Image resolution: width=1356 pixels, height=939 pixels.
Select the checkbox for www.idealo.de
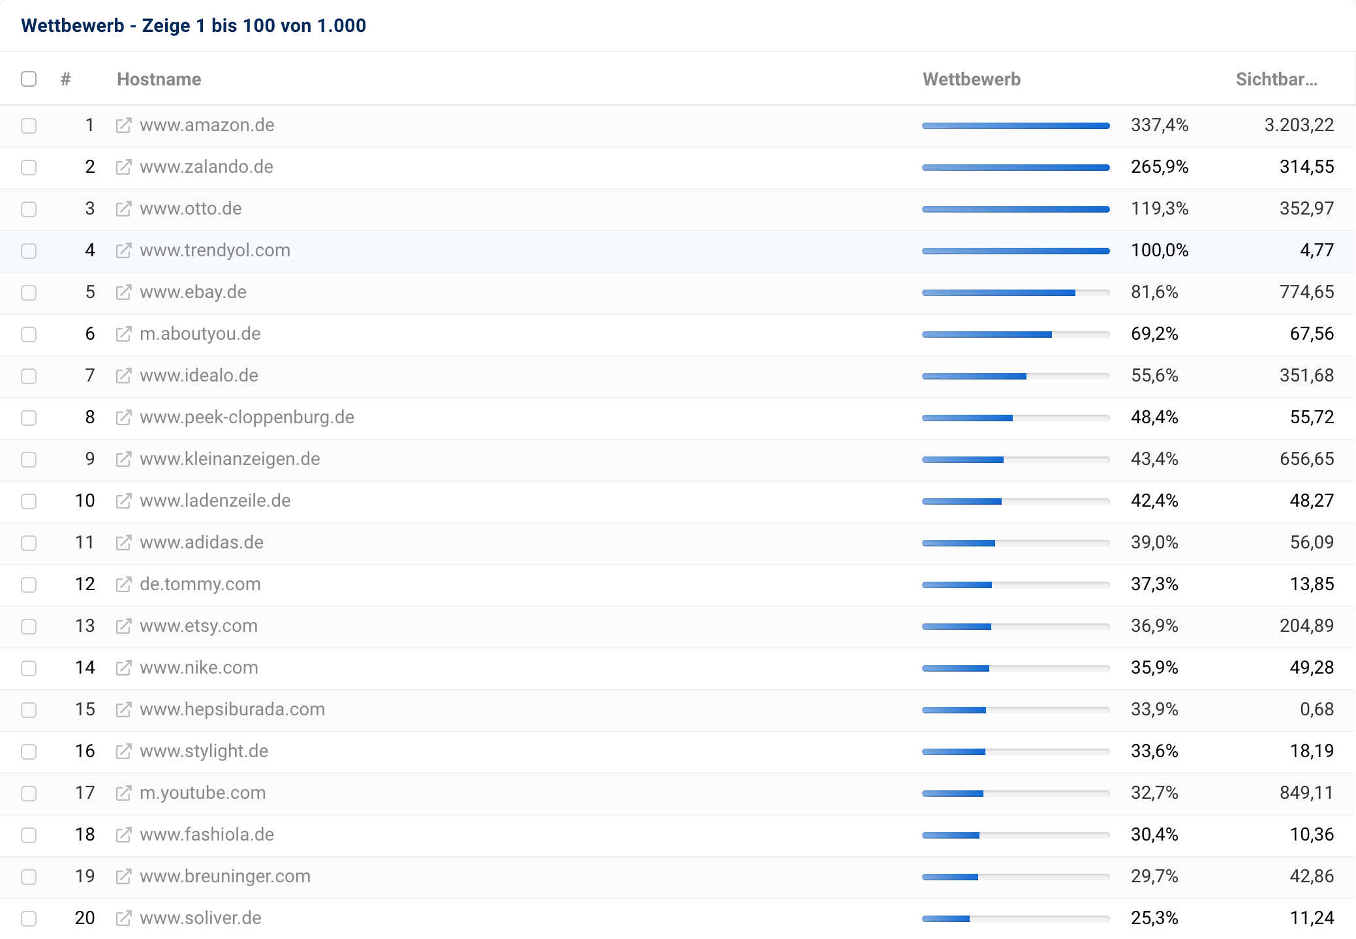[x=29, y=376]
